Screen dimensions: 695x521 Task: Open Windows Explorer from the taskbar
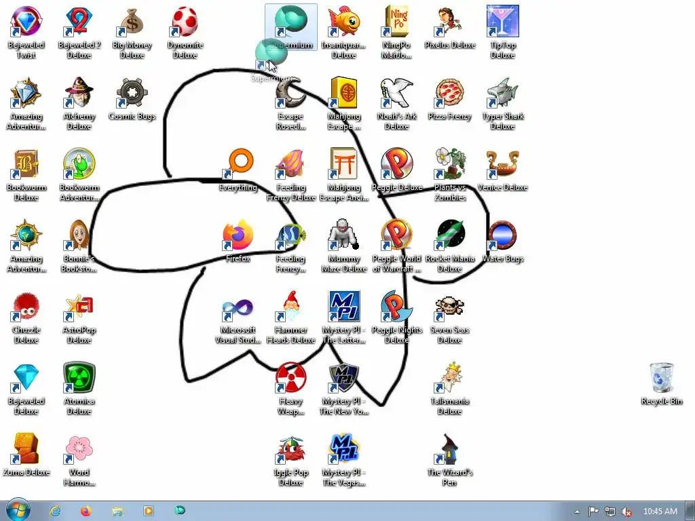coord(117,511)
